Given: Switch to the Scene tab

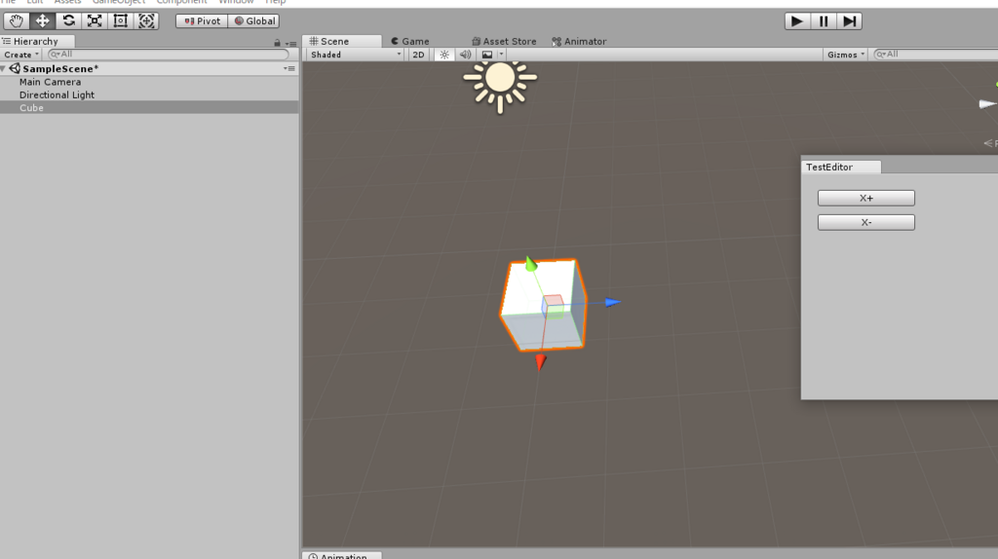Looking at the screenshot, I should pyautogui.click(x=342, y=41).
